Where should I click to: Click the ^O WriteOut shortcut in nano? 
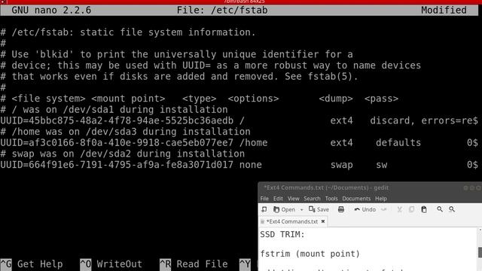click(x=111, y=264)
